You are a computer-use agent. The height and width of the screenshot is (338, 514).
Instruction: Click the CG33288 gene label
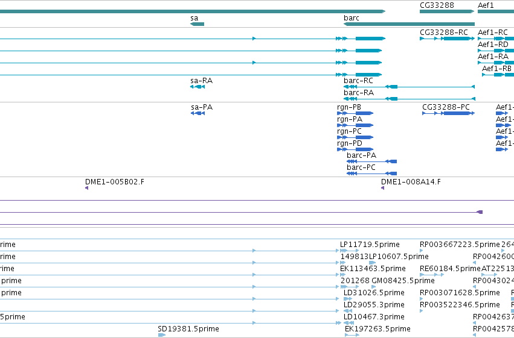point(437,5)
